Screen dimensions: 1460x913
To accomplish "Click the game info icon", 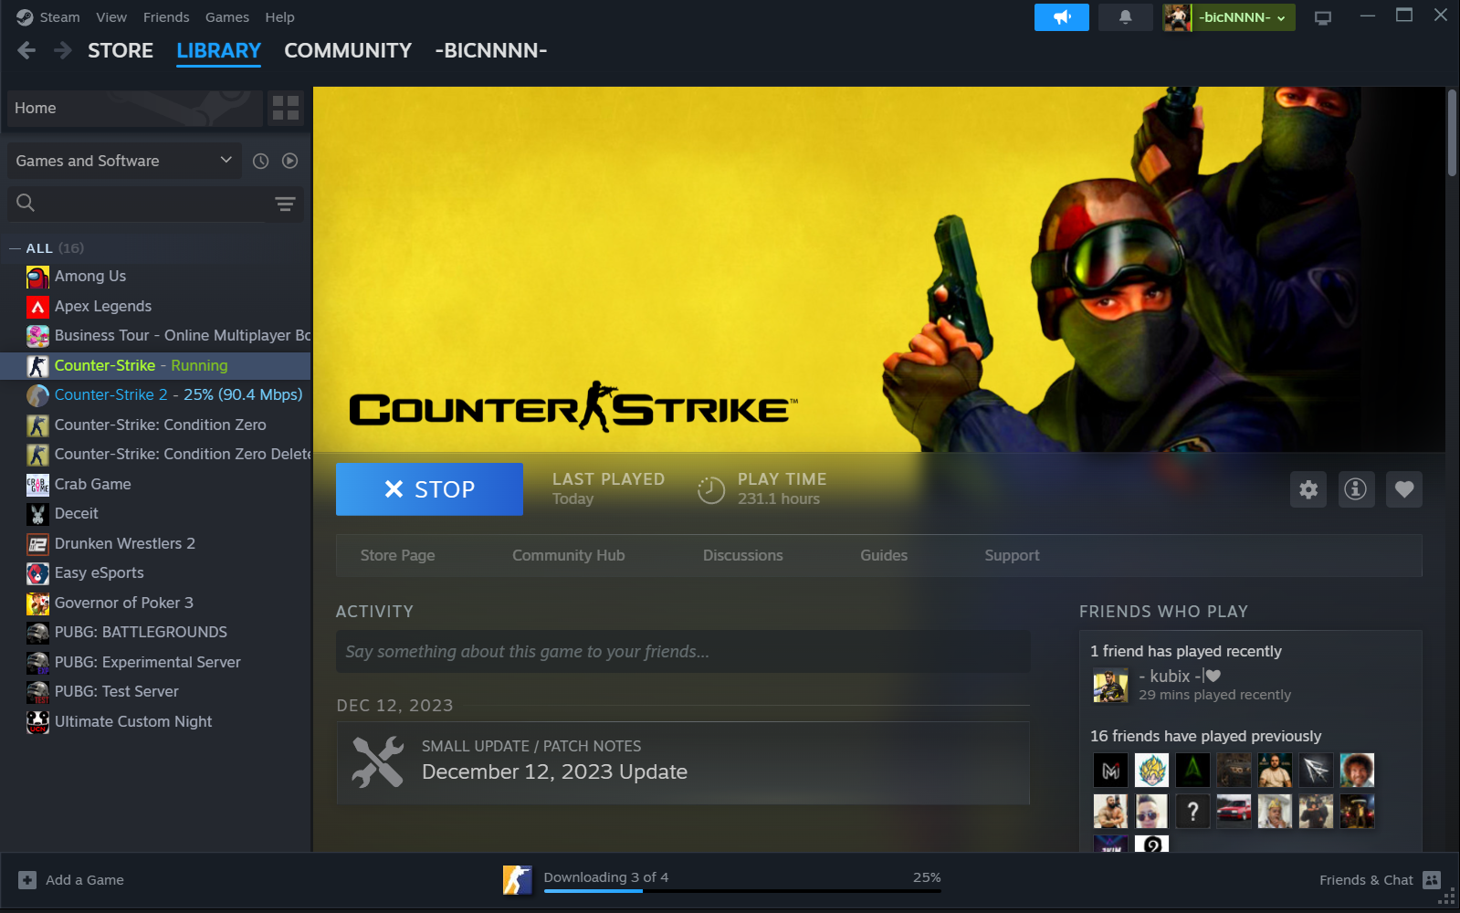I will click(x=1356, y=489).
